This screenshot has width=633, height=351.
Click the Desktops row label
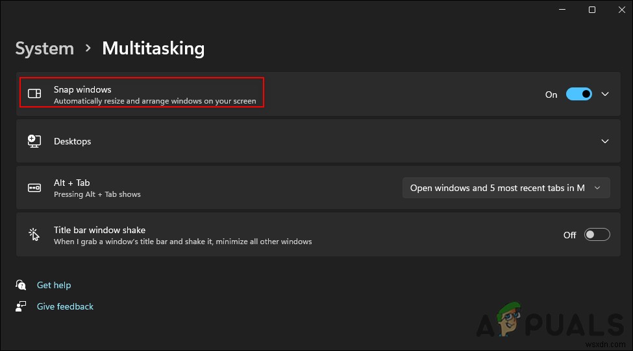pyautogui.click(x=72, y=141)
